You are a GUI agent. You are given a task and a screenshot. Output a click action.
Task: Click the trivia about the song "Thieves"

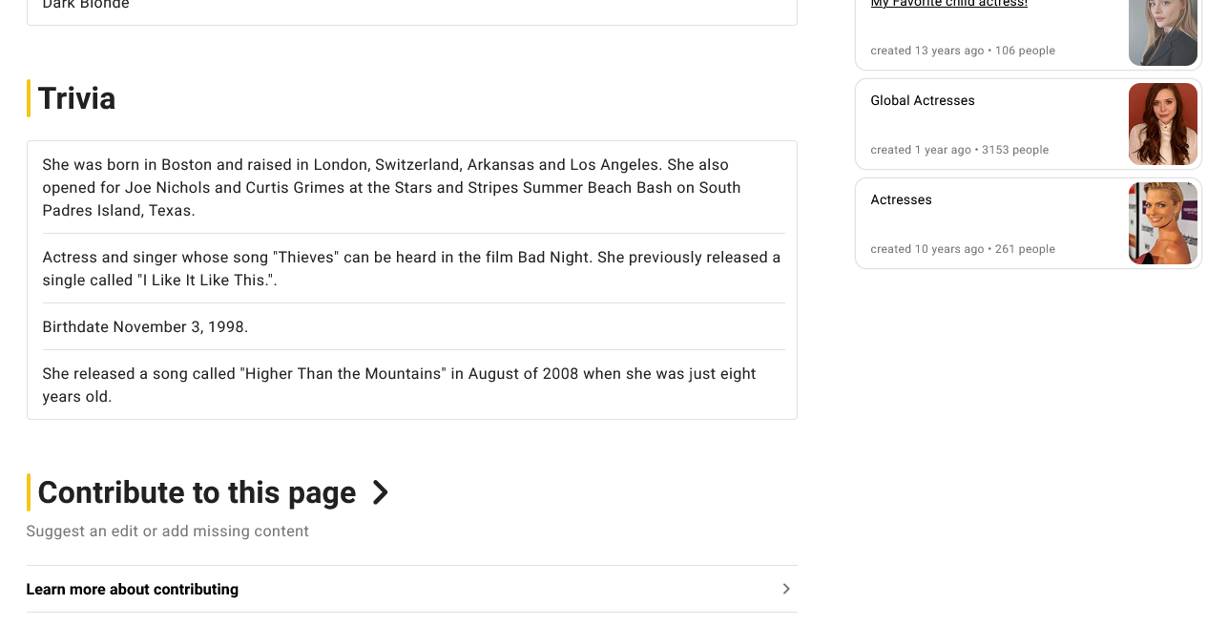(413, 268)
